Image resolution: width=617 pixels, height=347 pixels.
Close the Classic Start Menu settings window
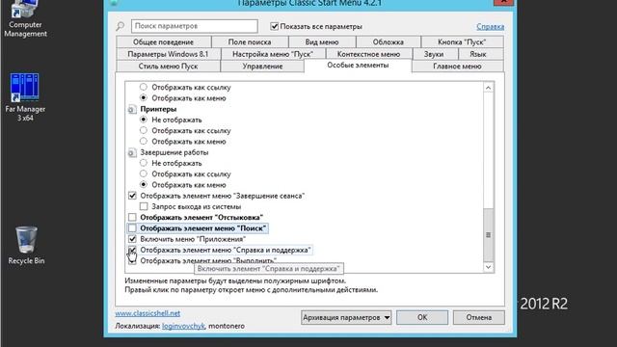[503, 2]
